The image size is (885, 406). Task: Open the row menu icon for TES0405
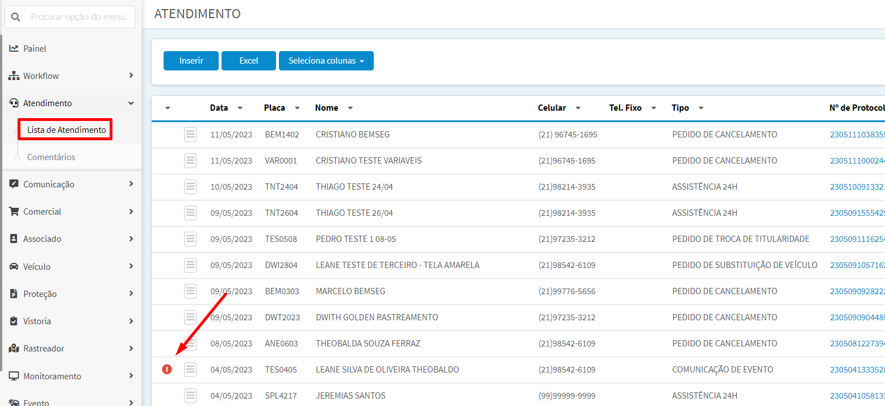click(190, 370)
